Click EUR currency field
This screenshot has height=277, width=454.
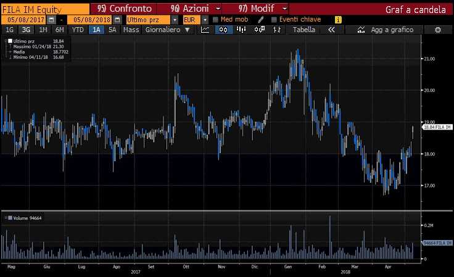pyautogui.click(x=191, y=20)
